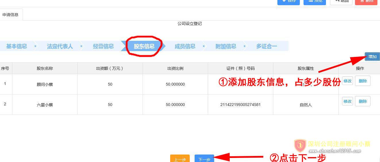380x162 pixels.
Task: Click 50.000000 in the 顾问小蔡 row
Action: [175, 84]
